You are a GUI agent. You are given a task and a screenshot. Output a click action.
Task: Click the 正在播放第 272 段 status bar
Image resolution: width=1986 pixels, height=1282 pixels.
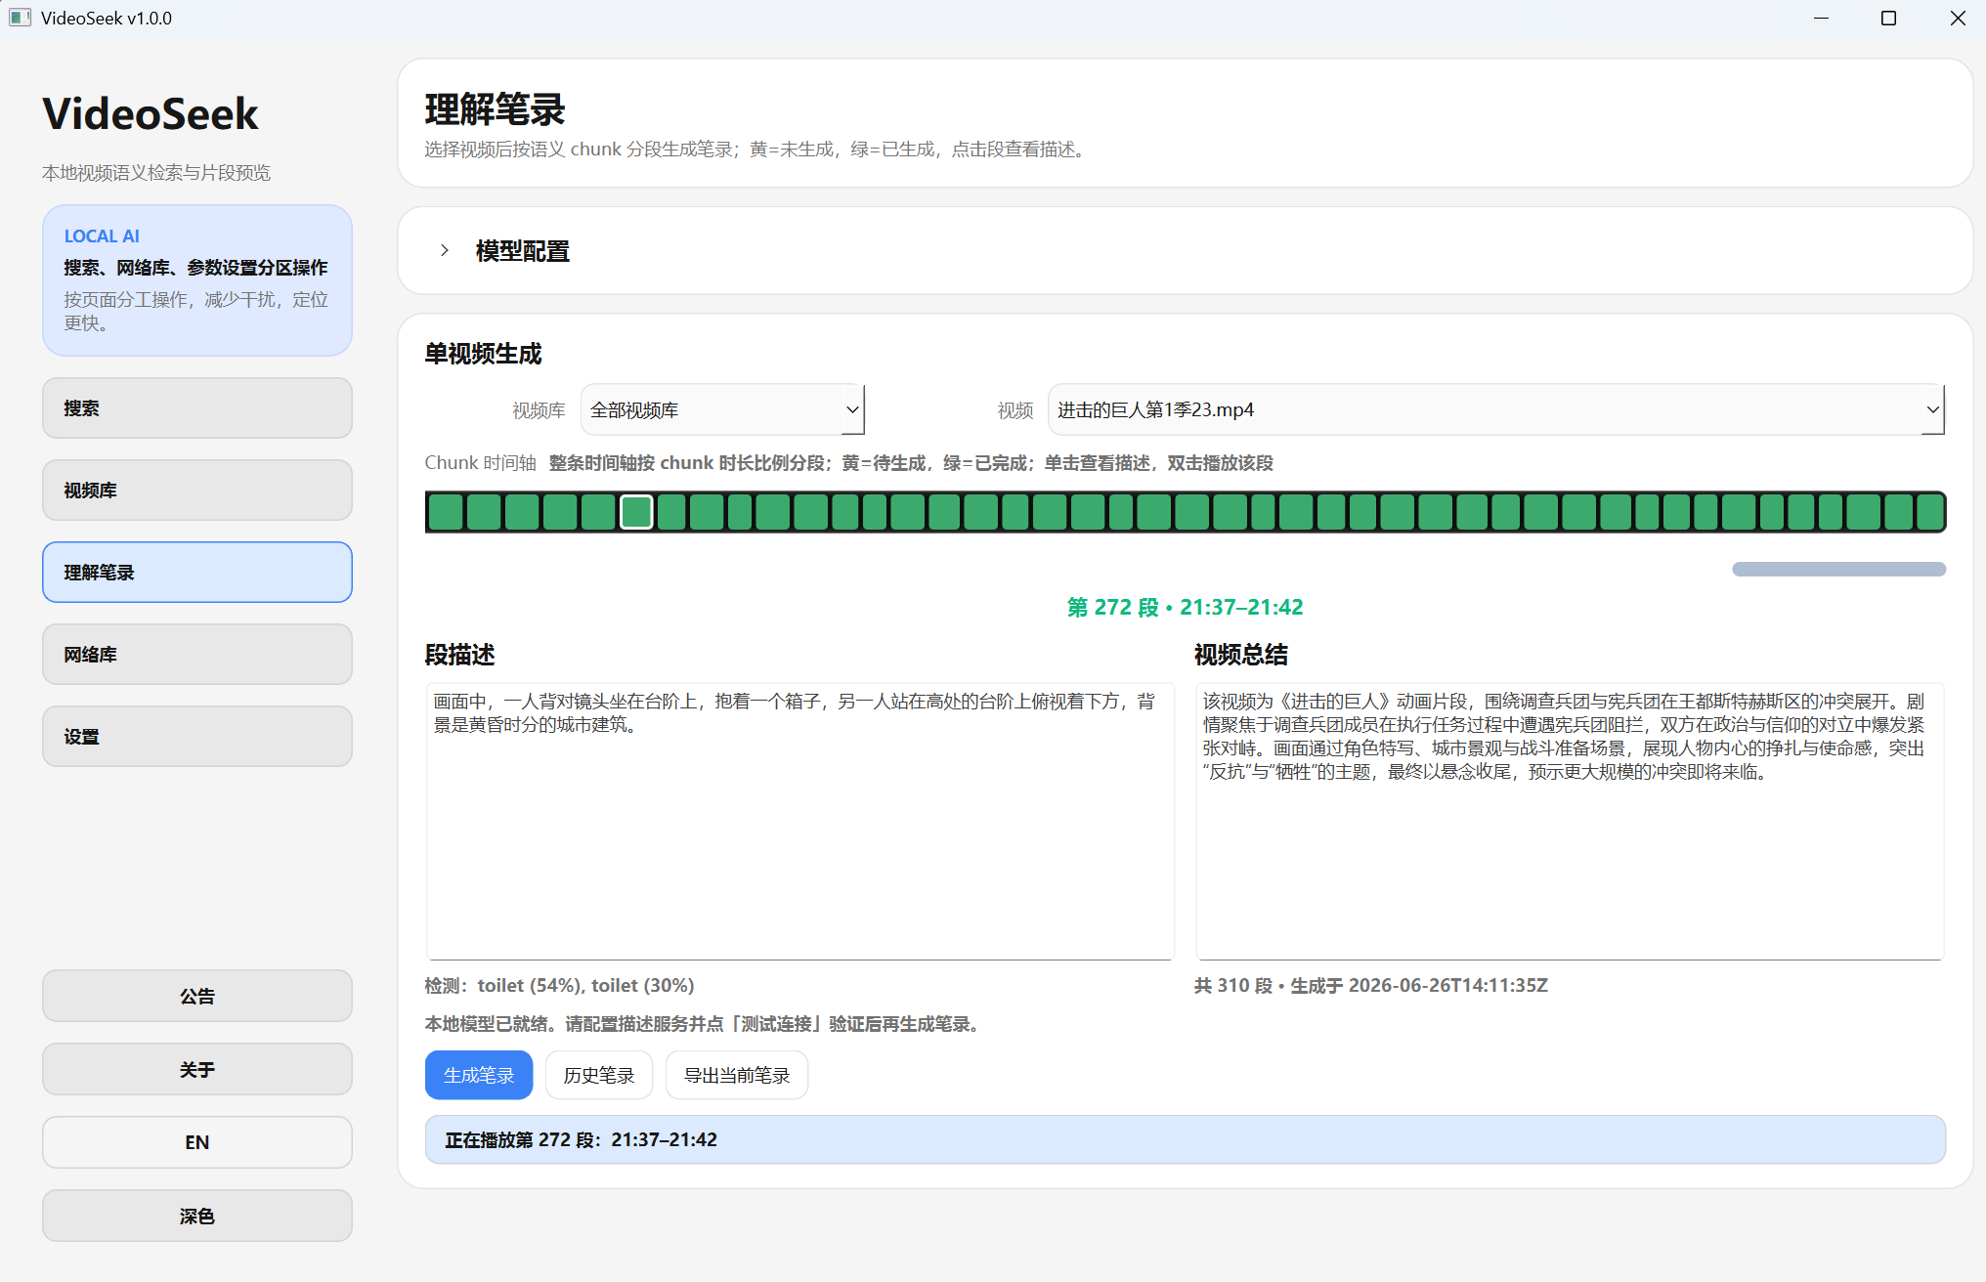tap(1185, 1139)
